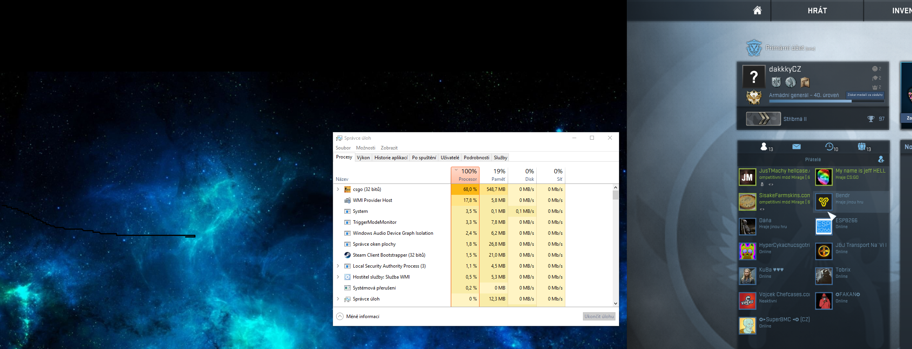Sort processes by the Disk column
The height and width of the screenshot is (349, 912).
pos(522,175)
